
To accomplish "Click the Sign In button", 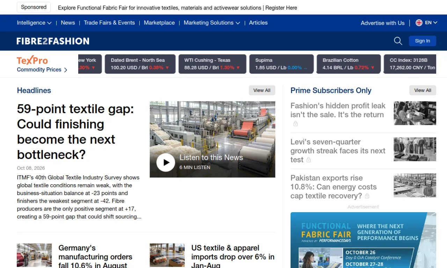I will 423,41.
